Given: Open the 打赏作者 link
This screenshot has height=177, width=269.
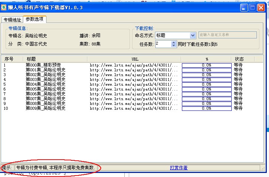Looking at the screenshot, I should tap(179, 168).
